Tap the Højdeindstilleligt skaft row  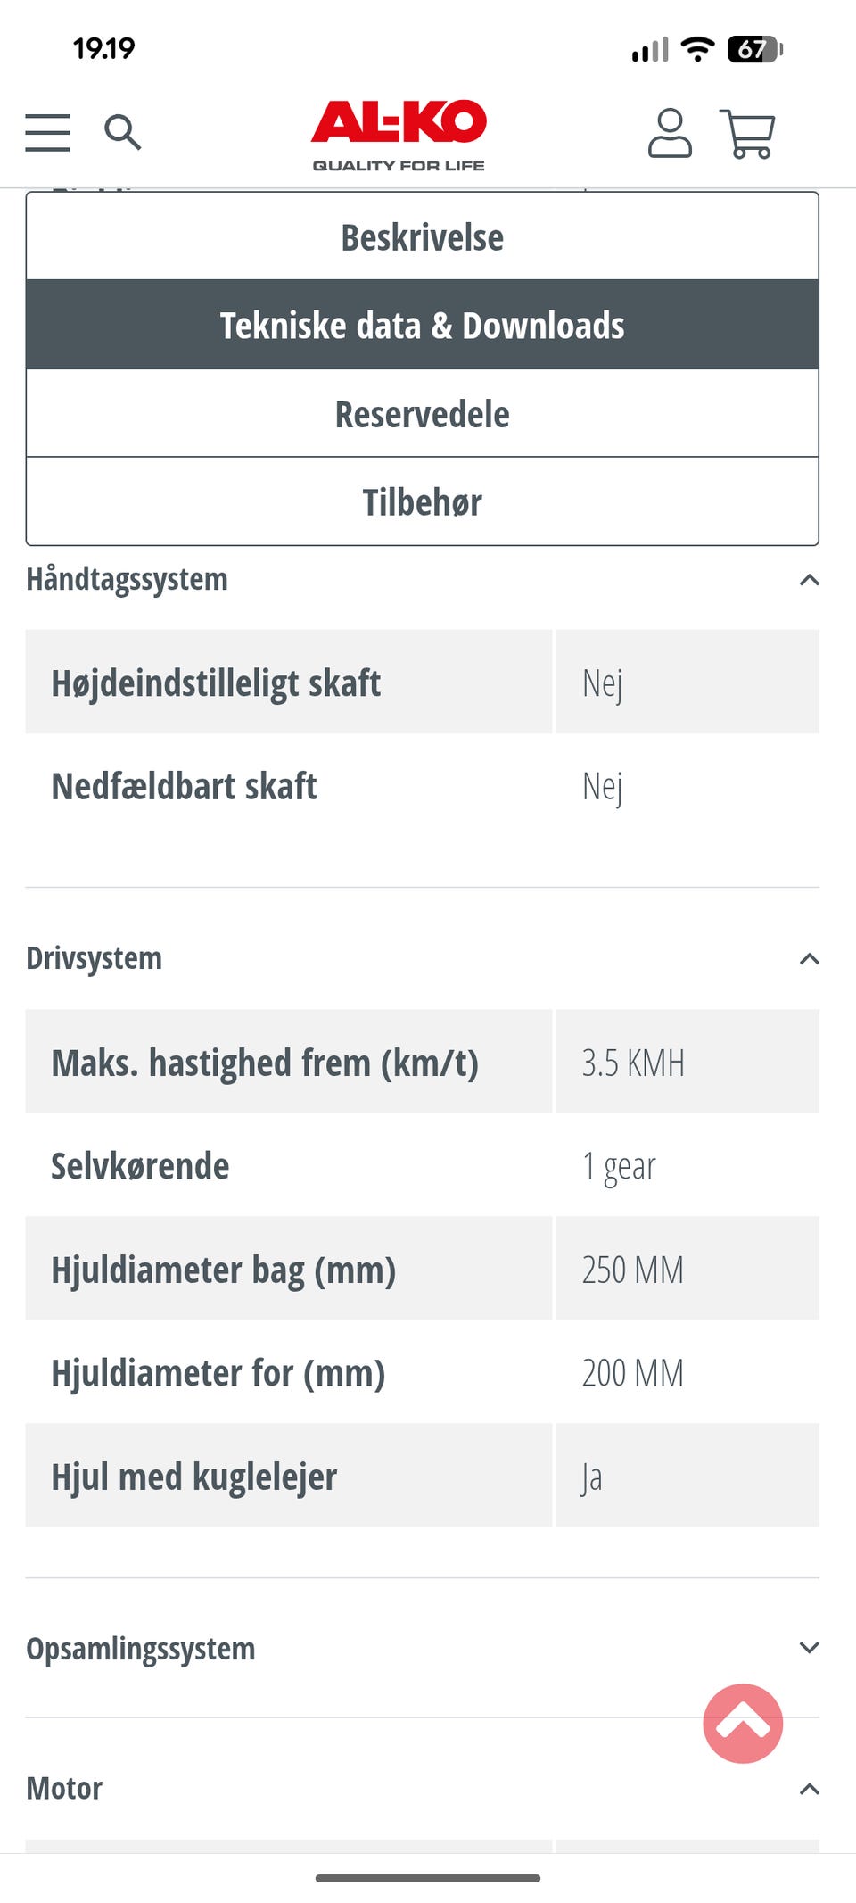(422, 683)
